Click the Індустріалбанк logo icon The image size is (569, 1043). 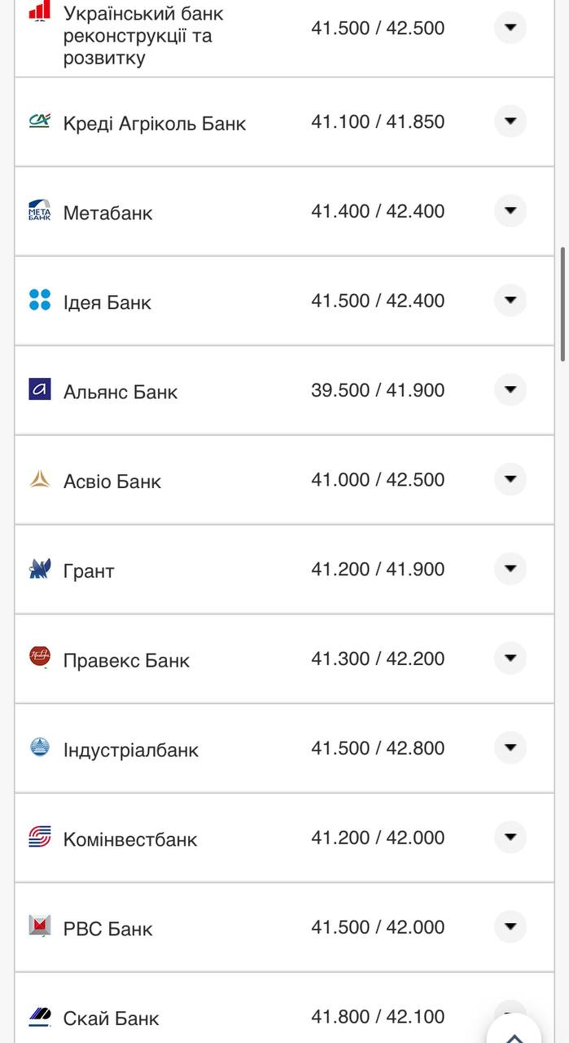click(39, 747)
